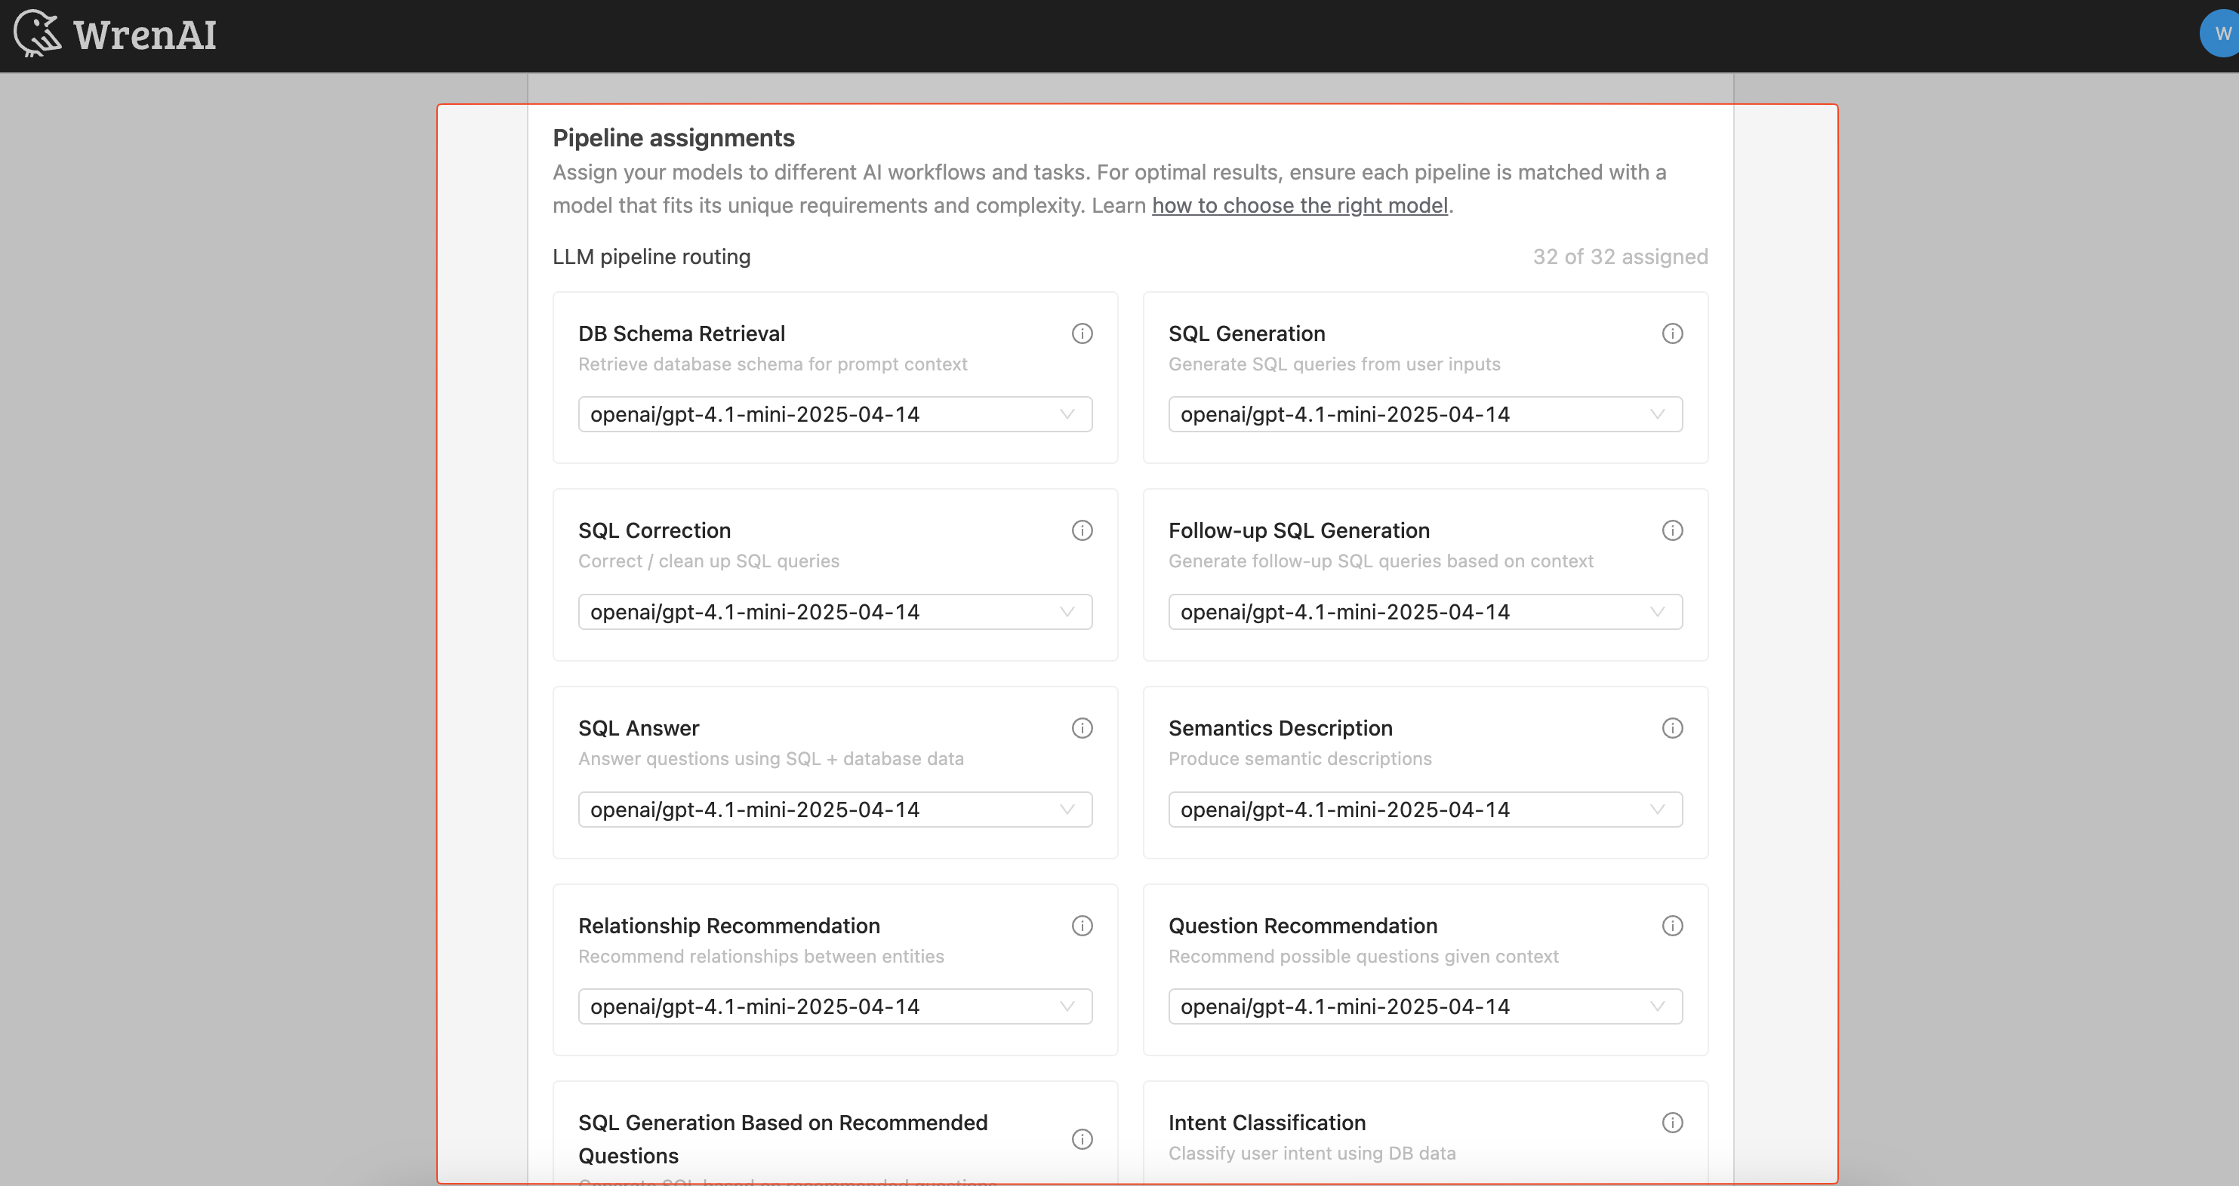Expand the Semantics Description model selector

click(x=1424, y=809)
